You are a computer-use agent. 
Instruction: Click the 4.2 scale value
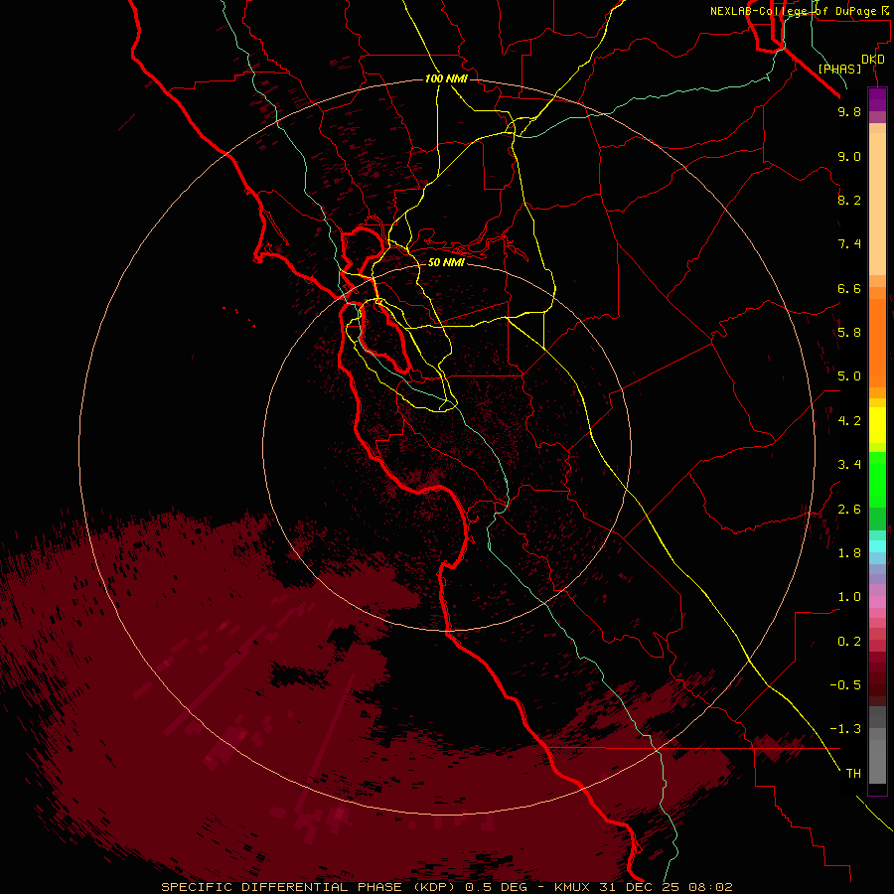pyautogui.click(x=849, y=421)
